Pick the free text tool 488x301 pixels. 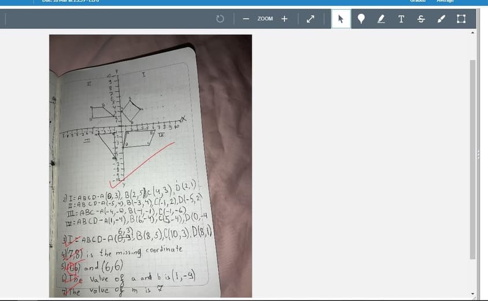(x=401, y=19)
